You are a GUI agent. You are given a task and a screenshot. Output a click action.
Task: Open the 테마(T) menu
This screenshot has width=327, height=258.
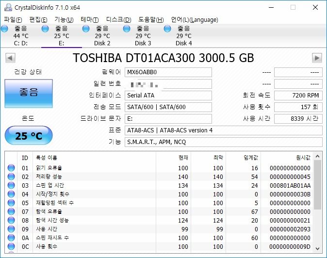tap(90, 20)
